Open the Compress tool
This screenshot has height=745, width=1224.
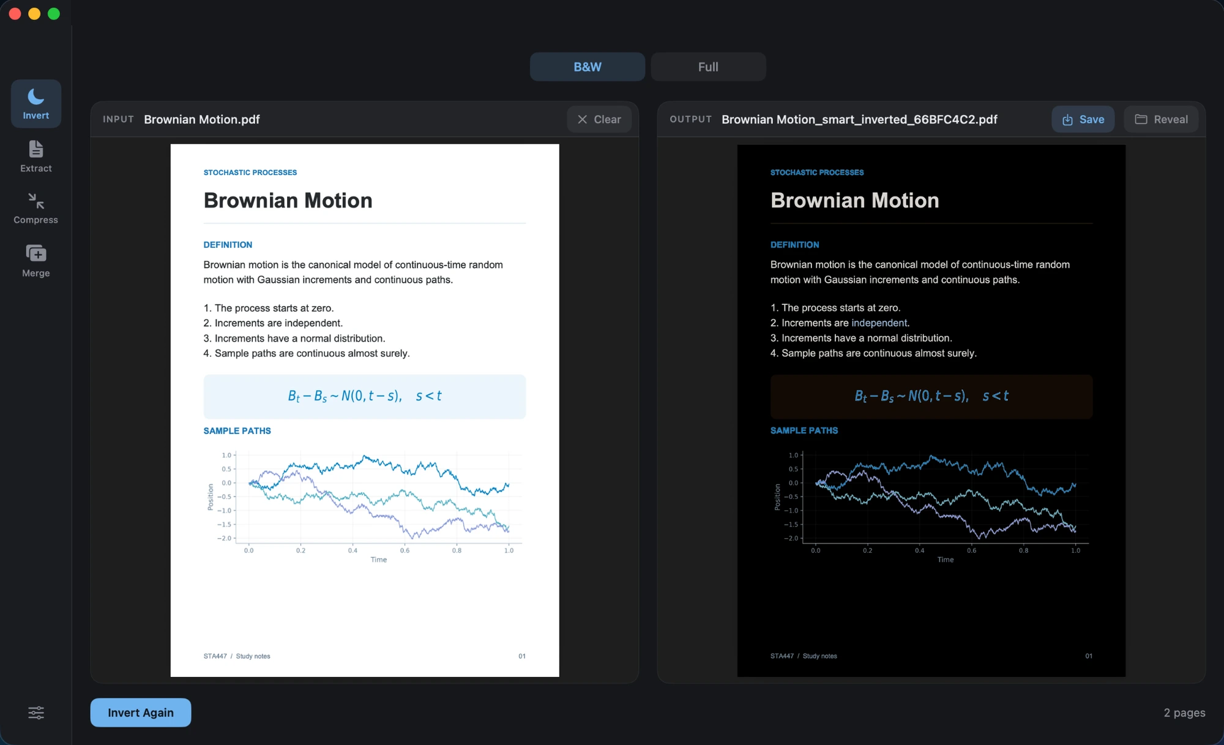click(x=36, y=208)
